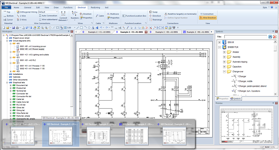Click Multicore in the ribbon
The height and width of the screenshot is (150, 279).
(x=113, y=14)
